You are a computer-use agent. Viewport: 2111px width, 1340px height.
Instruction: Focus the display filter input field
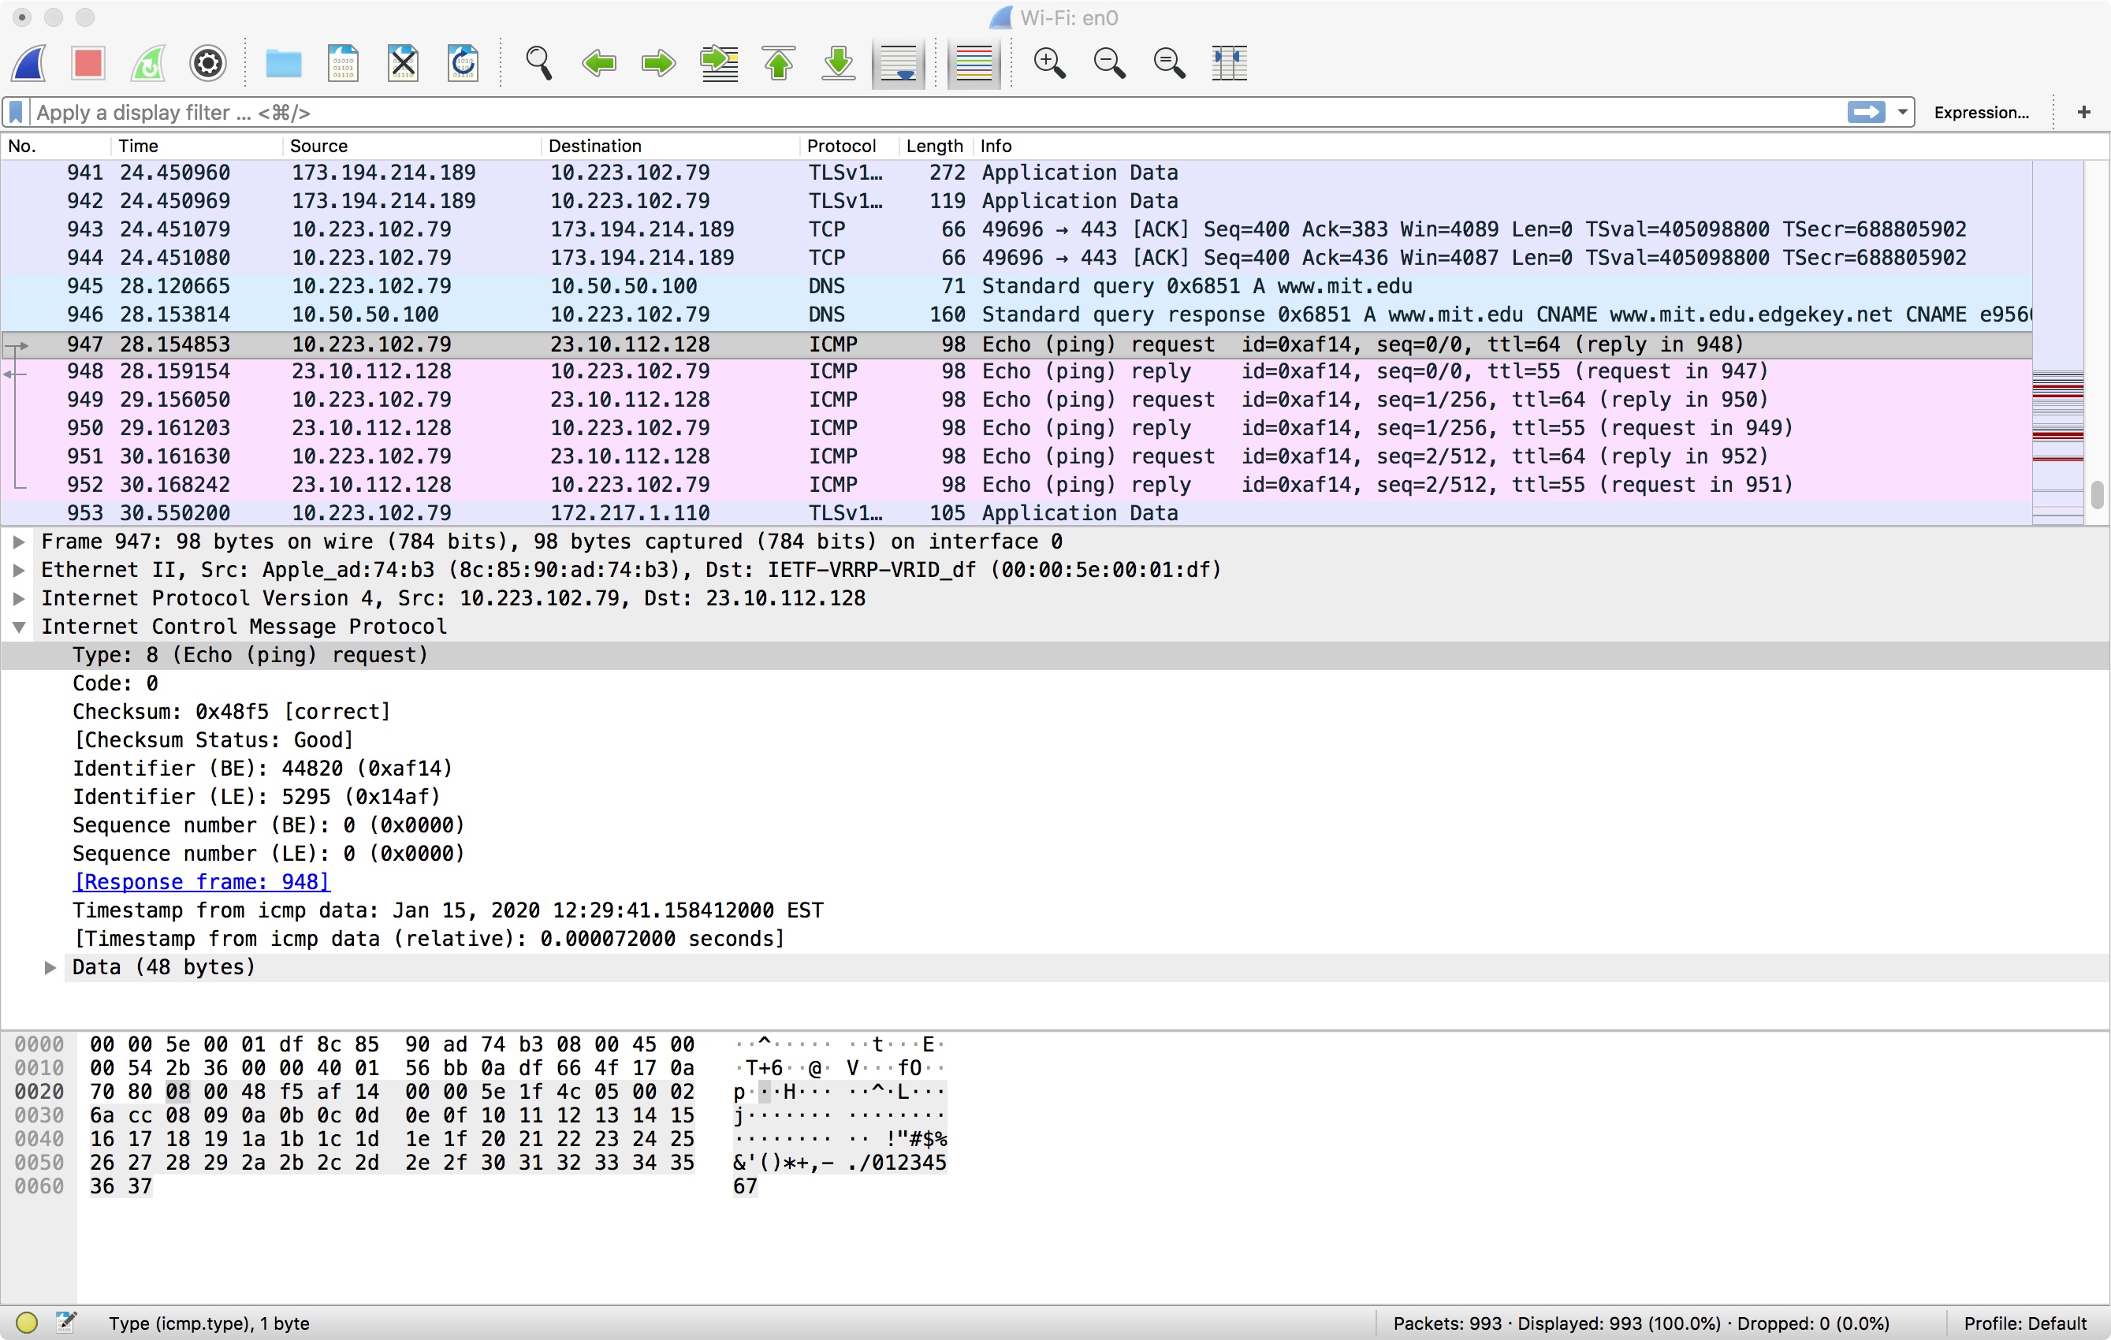pos(938,112)
